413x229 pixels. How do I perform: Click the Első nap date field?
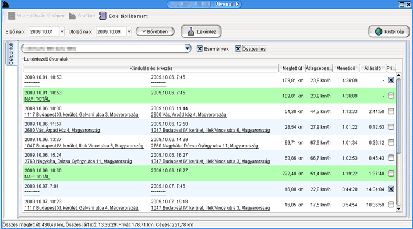(44, 31)
